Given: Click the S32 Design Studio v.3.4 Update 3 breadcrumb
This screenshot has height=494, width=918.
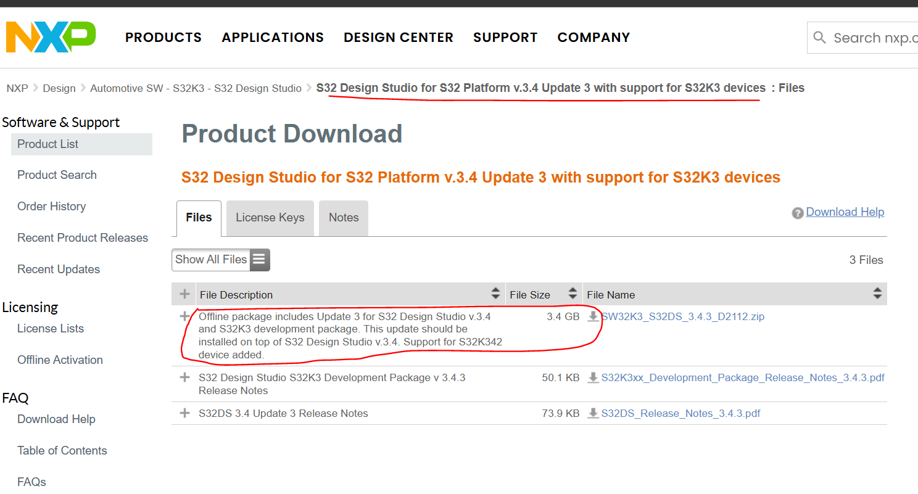Looking at the screenshot, I should pos(541,88).
